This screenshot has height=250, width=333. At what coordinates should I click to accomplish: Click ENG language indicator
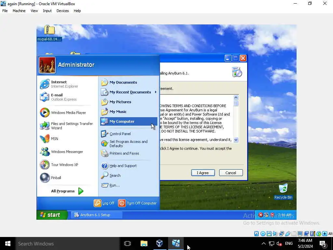289,243
